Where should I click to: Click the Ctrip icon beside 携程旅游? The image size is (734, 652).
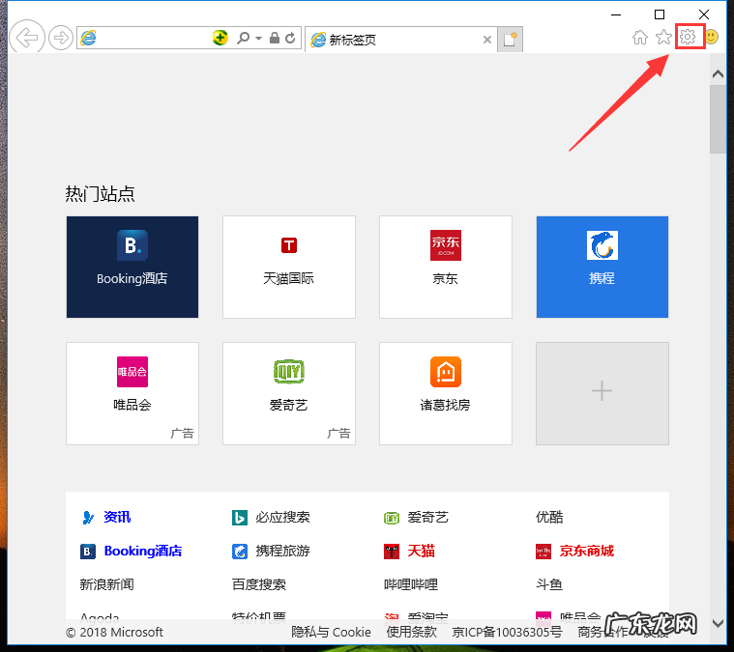240,552
